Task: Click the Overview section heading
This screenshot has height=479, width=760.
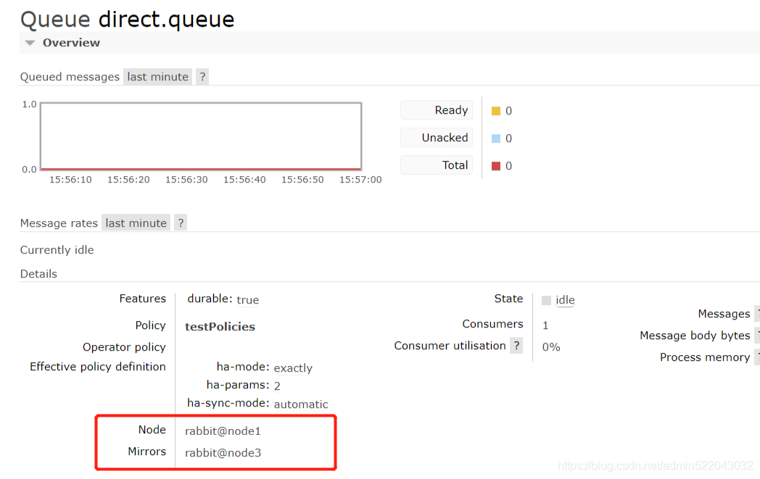Action: tap(71, 43)
